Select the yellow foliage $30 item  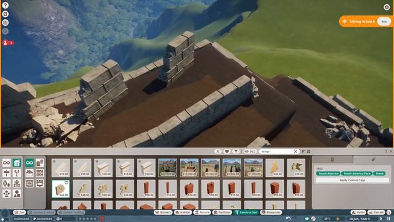(275, 168)
